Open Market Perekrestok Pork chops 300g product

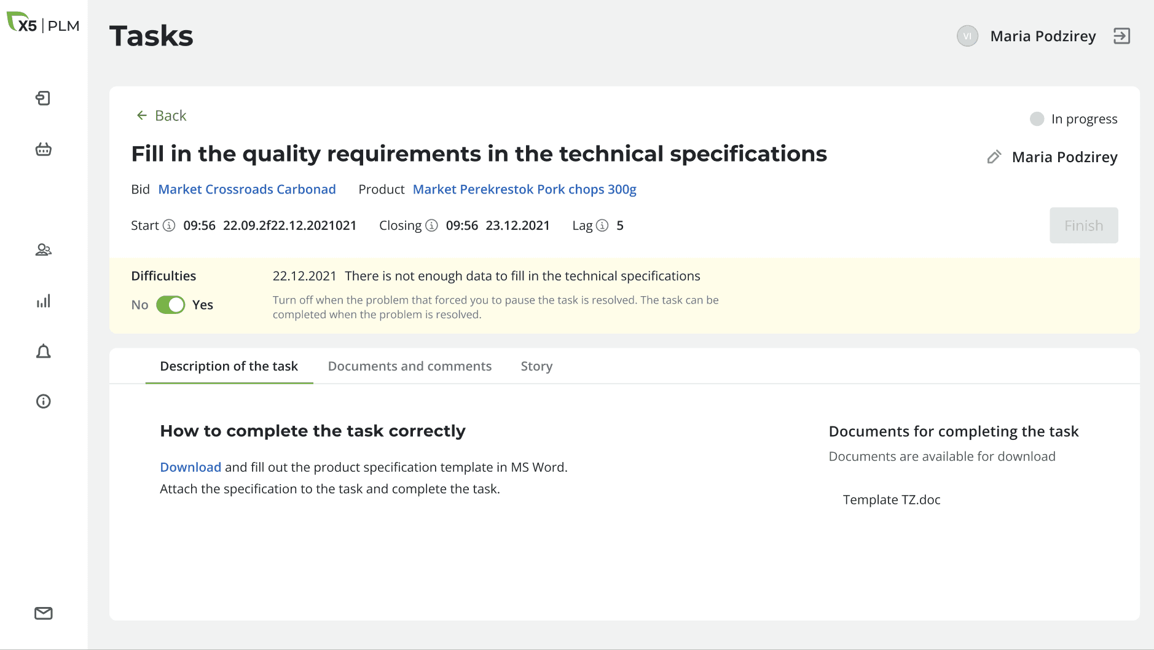(x=524, y=189)
